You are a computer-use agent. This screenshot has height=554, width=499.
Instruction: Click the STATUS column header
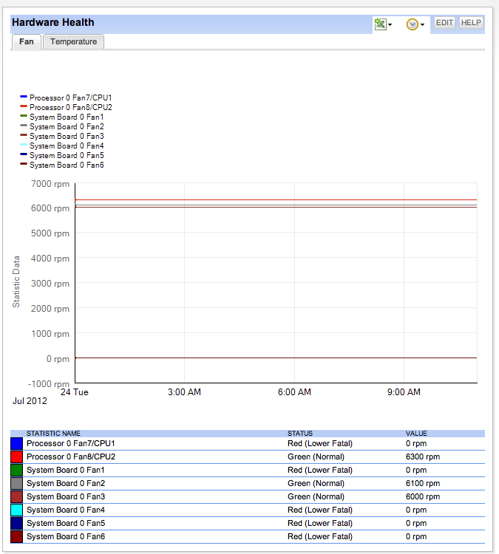point(300,434)
